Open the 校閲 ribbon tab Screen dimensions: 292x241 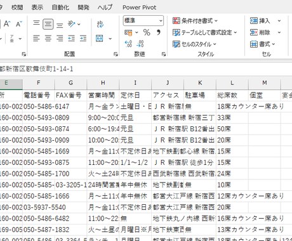pos(17,8)
